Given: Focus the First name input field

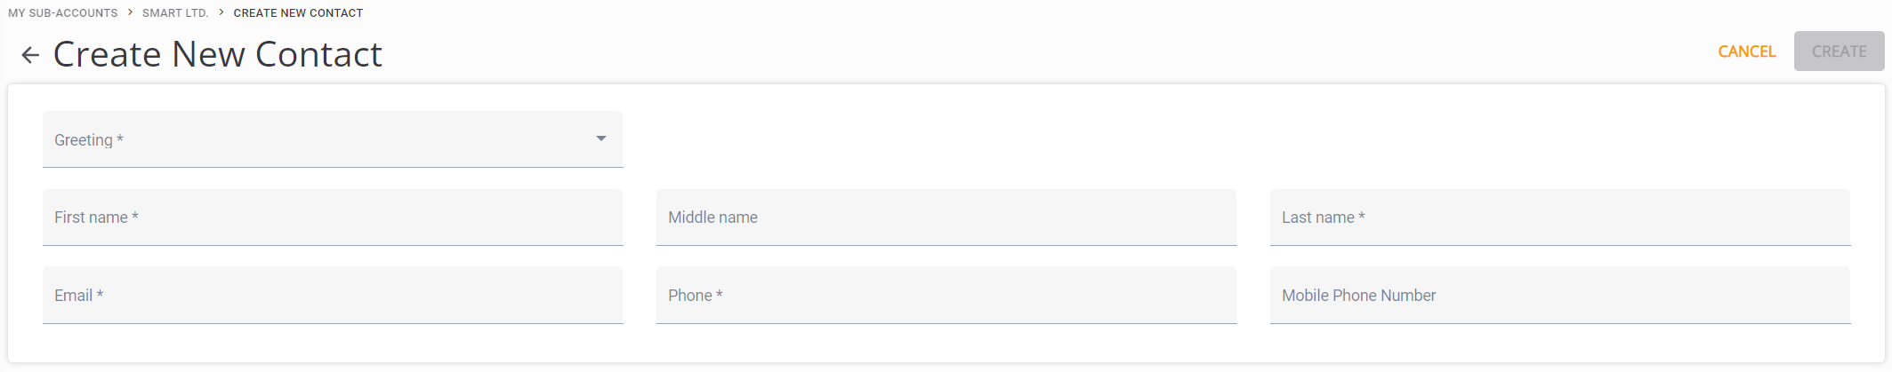Looking at the screenshot, I should (x=332, y=218).
